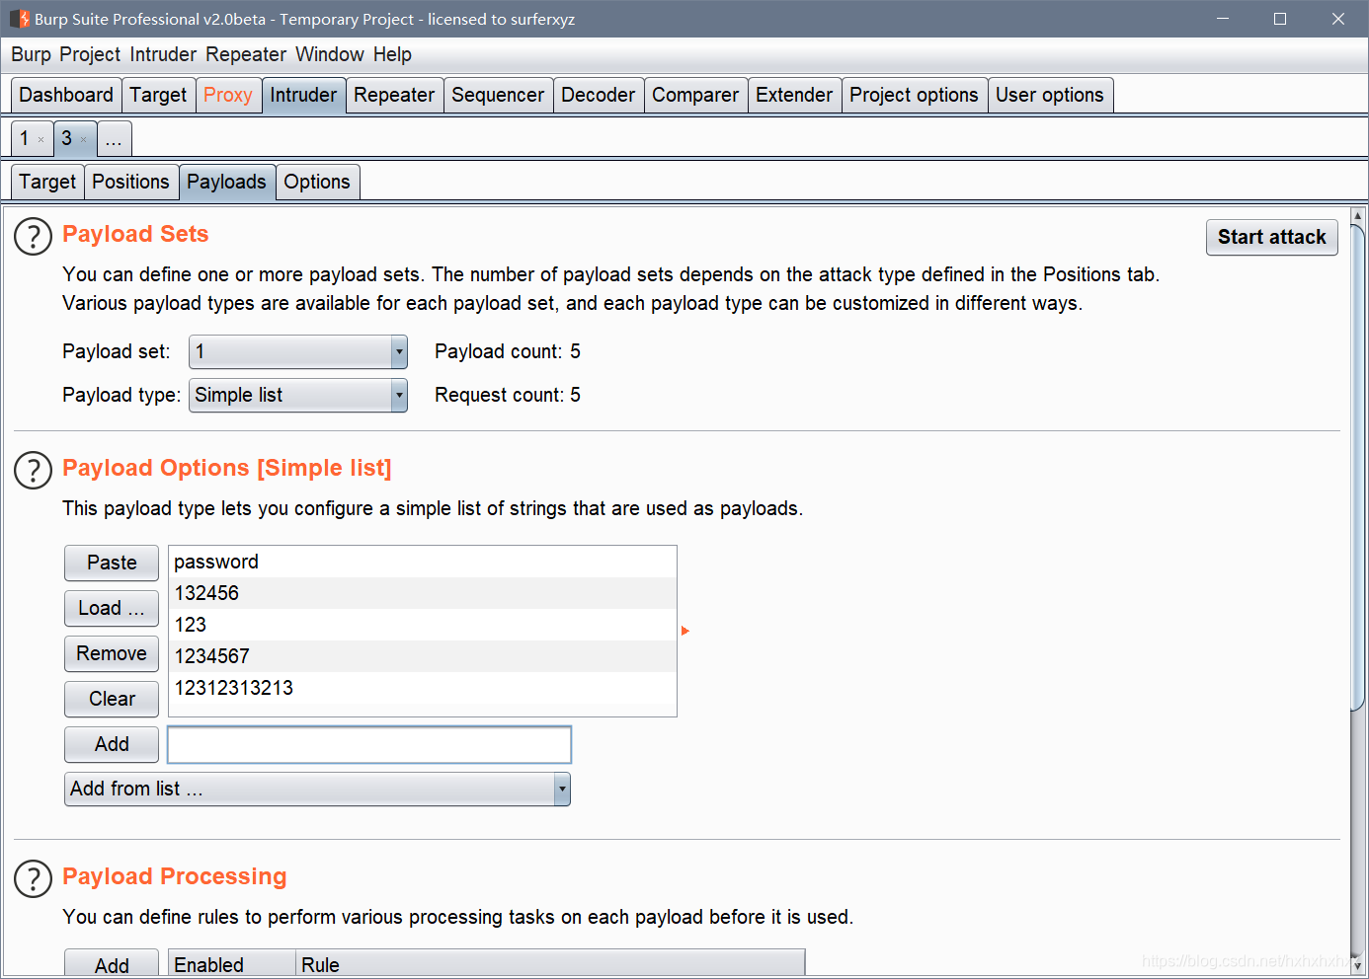The image size is (1369, 979).
Task: Switch to the Dashboard tab
Action: tap(66, 95)
